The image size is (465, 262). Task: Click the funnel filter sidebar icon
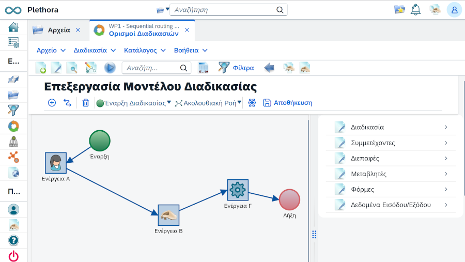click(x=13, y=110)
